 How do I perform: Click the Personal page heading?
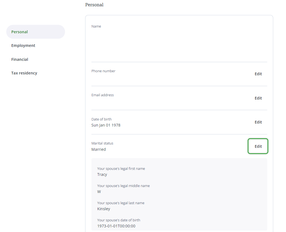click(94, 5)
